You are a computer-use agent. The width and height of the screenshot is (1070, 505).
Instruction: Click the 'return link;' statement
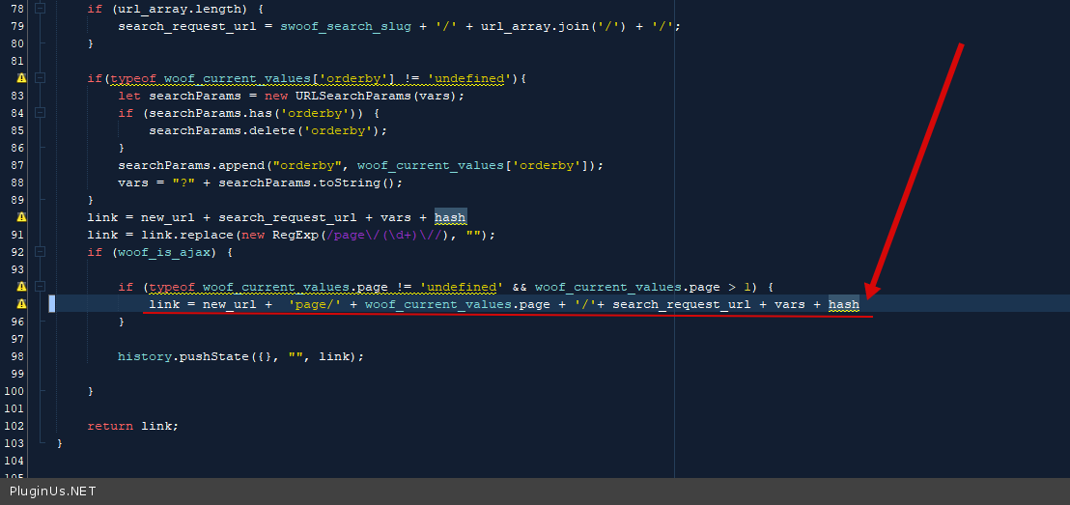tap(132, 426)
